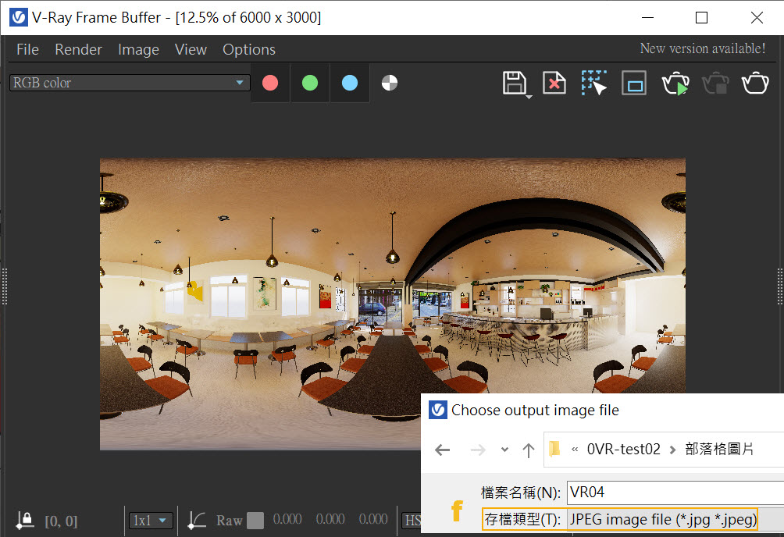Viewport: 784px width, 537px height.
Task: Open the 1x1 zoom level dropdown
Action: (150, 521)
